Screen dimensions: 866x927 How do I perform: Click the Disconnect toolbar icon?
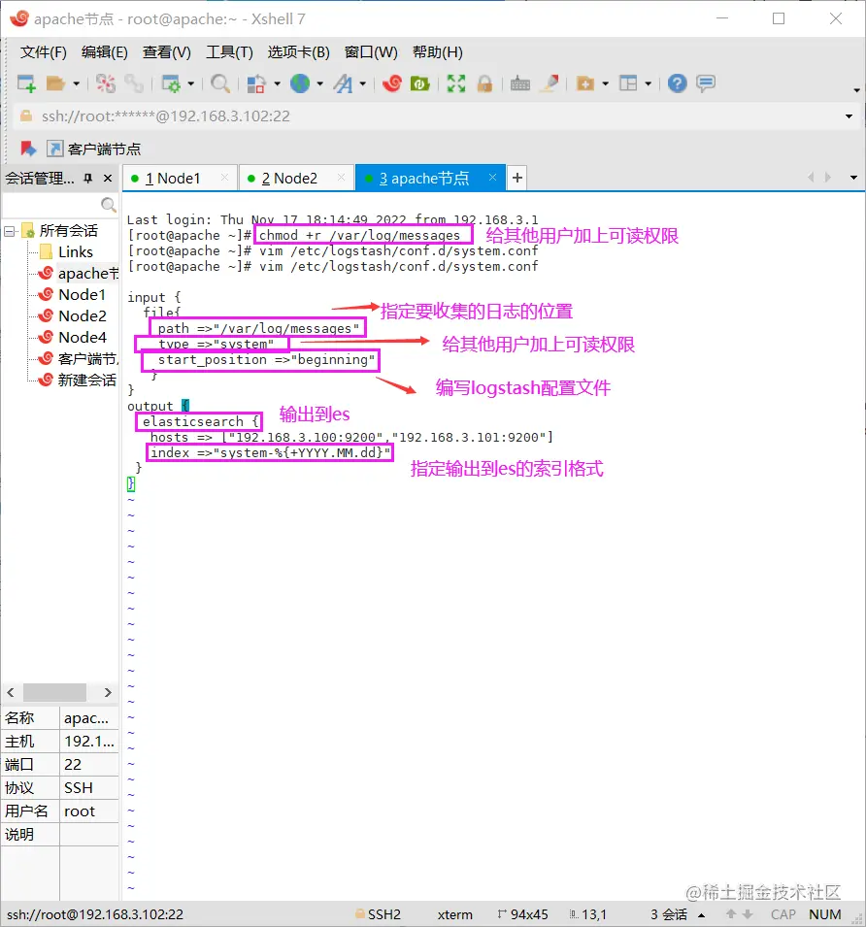(x=106, y=83)
